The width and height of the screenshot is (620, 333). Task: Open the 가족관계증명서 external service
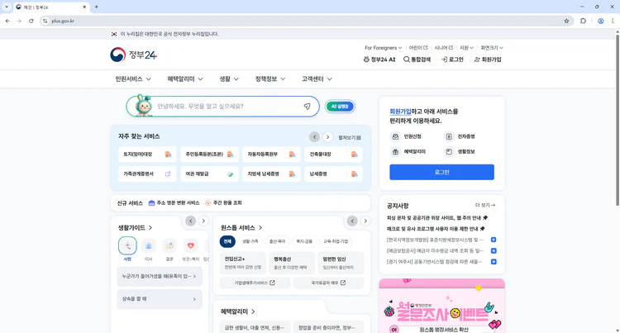pyautogui.click(x=147, y=174)
